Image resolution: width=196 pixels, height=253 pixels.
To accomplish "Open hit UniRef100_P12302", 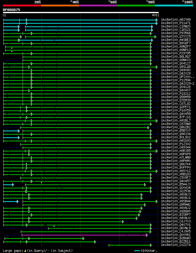I will (x=176, y=144).
